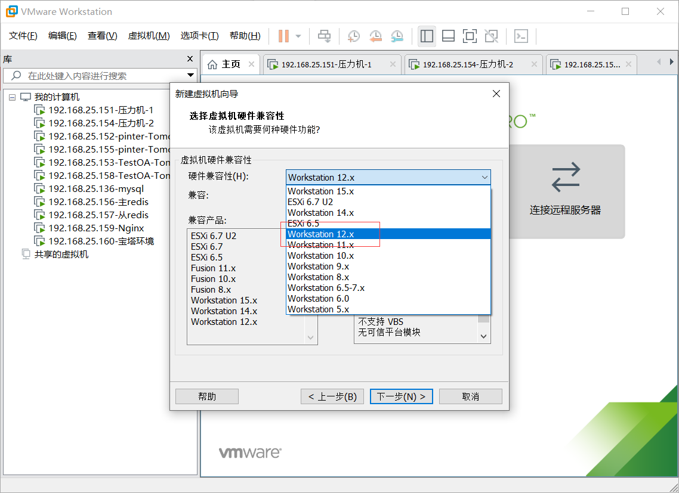The width and height of the screenshot is (679, 493).
Task: Open the 编辑(E) menu
Action: (63, 36)
